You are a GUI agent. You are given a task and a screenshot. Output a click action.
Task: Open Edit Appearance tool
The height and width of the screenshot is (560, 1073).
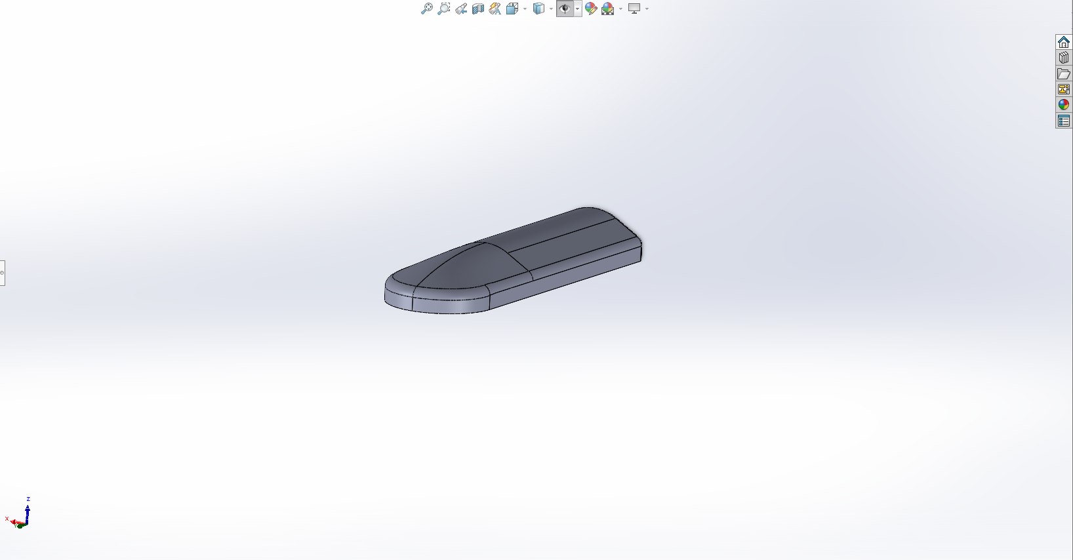[591, 9]
